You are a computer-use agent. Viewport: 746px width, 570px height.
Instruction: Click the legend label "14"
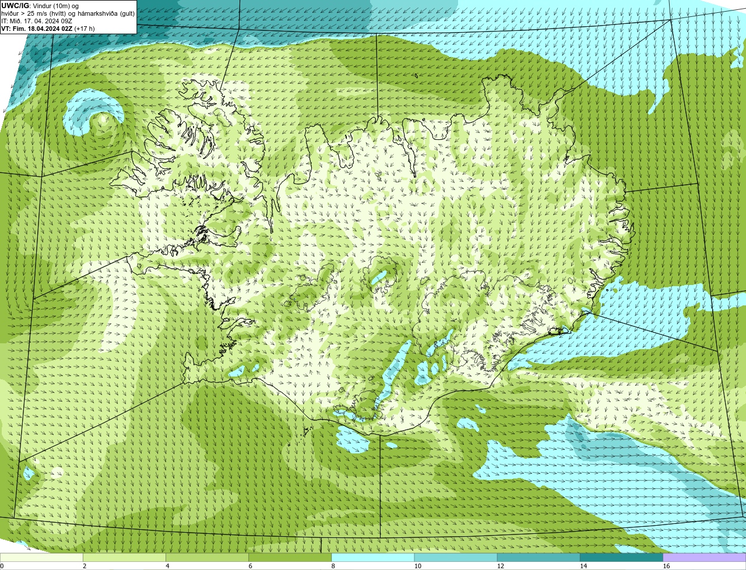tap(583, 566)
